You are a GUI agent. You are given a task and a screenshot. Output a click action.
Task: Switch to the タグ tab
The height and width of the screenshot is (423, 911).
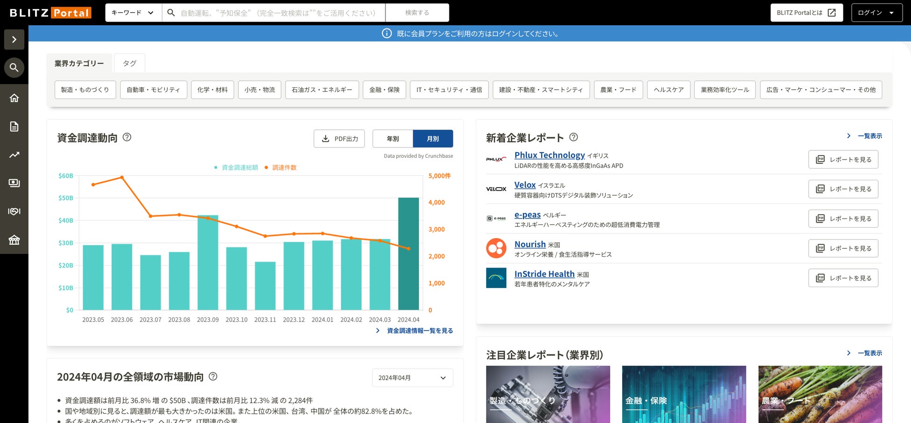pyautogui.click(x=129, y=63)
